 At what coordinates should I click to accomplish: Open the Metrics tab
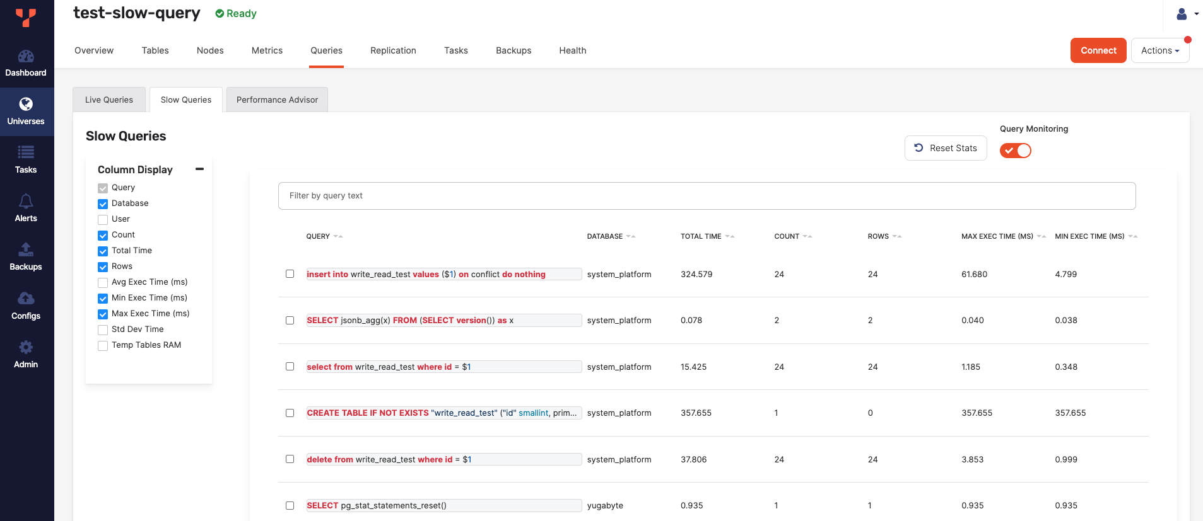267,50
